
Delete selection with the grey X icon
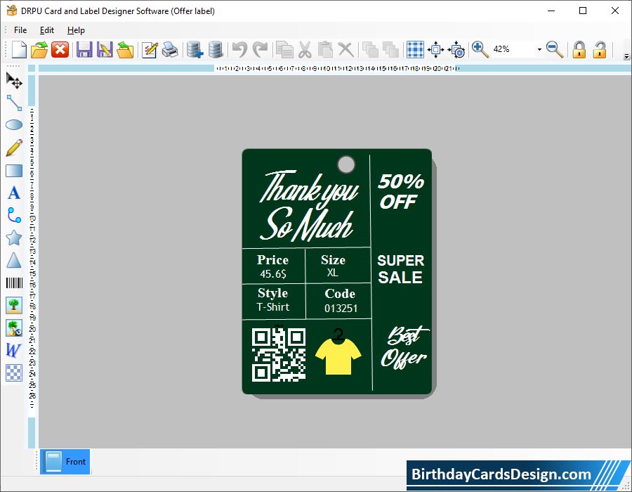coord(345,50)
